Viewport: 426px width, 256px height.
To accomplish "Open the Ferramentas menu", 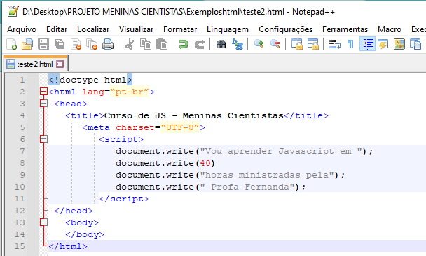I will tap(345, 29).
